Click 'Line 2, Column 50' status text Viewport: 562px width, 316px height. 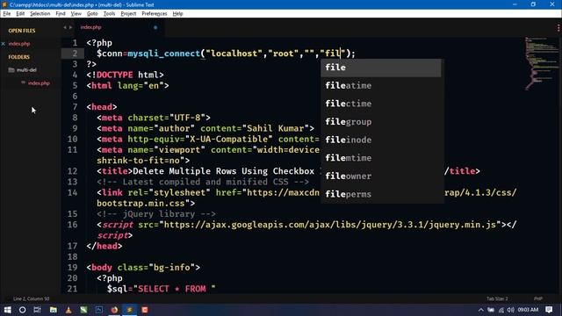(x=32, y=298)
